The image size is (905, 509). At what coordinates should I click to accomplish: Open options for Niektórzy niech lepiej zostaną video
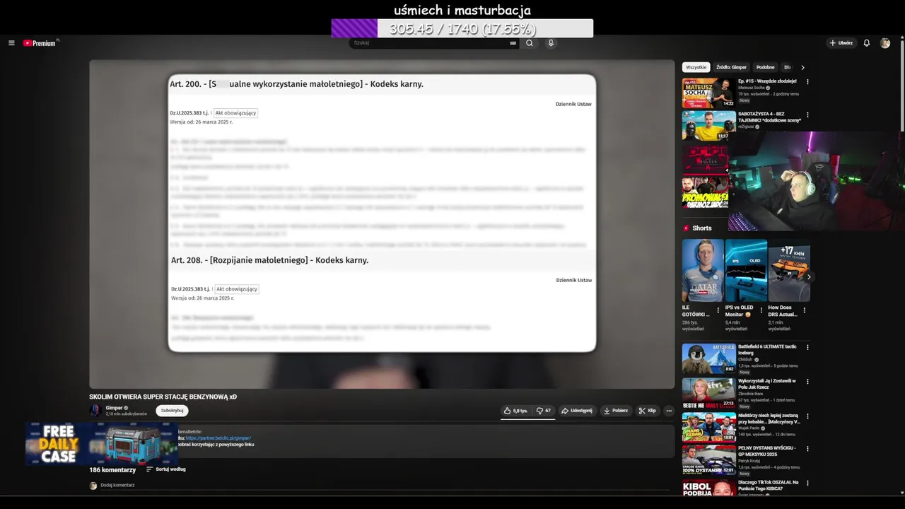point(807,416)
